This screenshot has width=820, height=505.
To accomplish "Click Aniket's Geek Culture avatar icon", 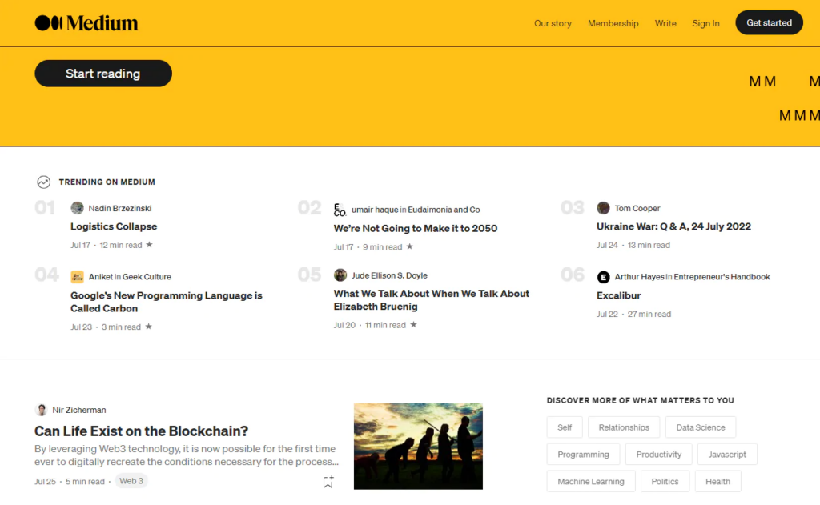I will pos(77,277).
